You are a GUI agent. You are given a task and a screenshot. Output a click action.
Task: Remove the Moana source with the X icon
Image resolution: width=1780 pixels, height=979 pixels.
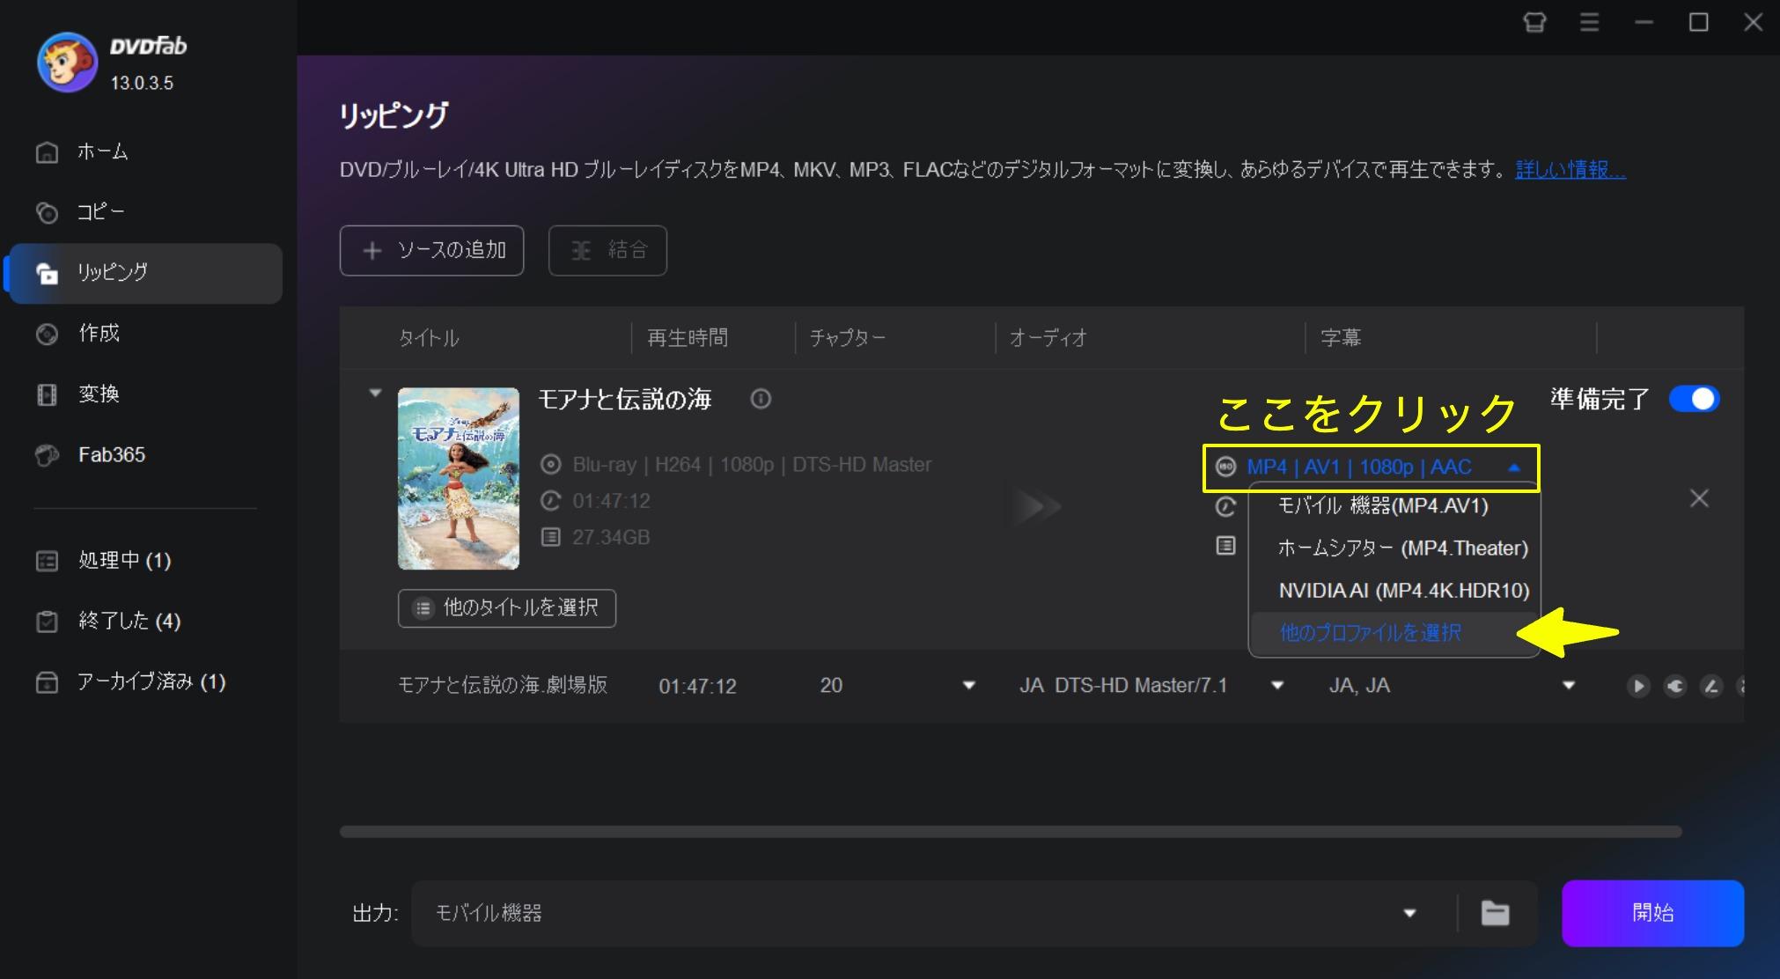coord(1699,498)
